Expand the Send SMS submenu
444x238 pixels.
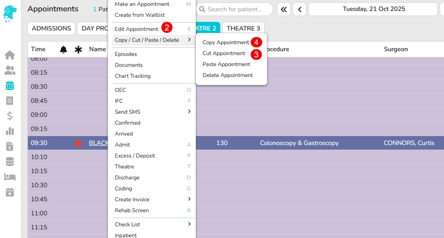pyautogui.click(x=152, y=112)
